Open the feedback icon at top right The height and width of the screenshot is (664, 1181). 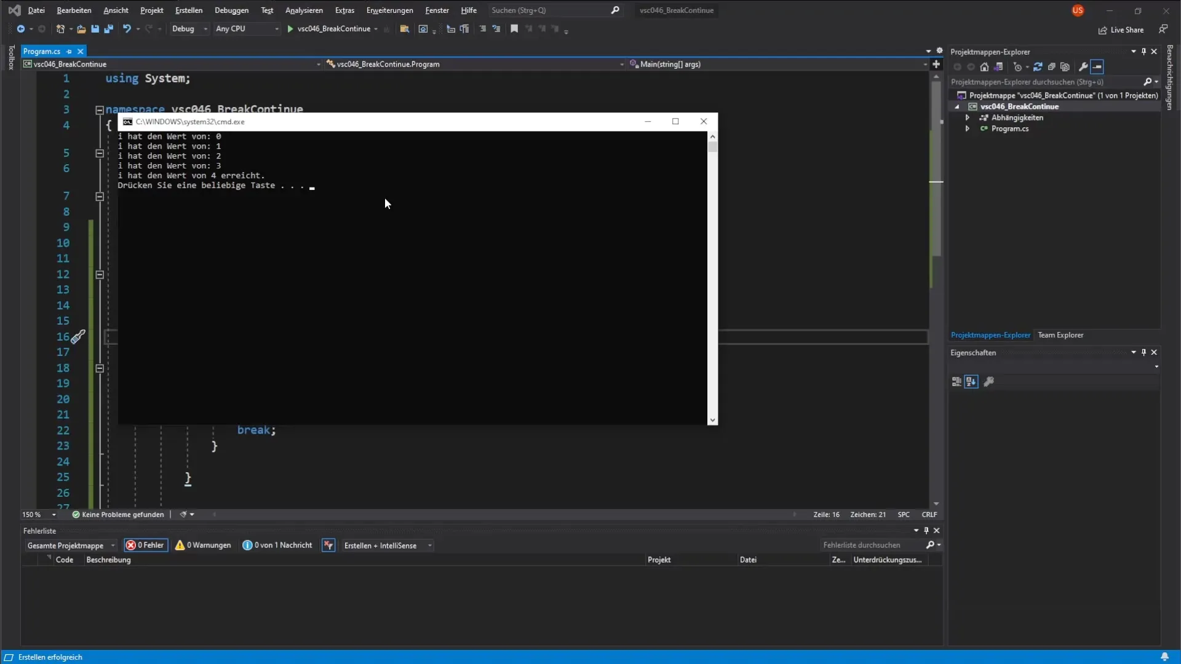point(1163,29)
